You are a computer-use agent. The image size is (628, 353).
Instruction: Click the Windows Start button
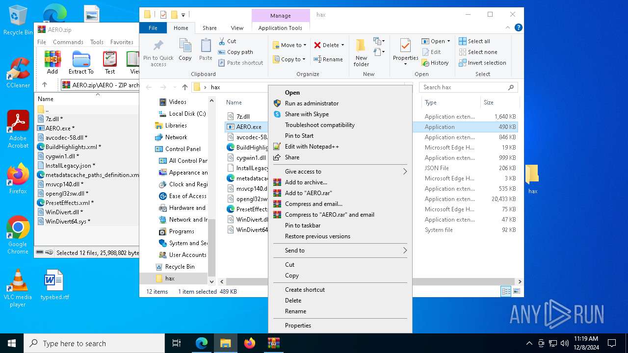(x=12, y=343)
